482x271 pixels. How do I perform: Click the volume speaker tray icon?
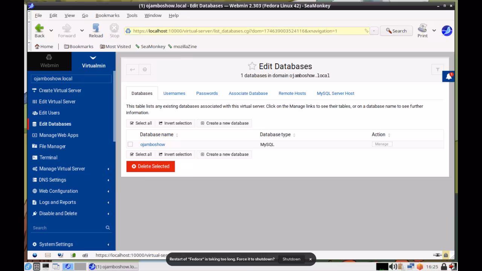[x=393, y=266]
